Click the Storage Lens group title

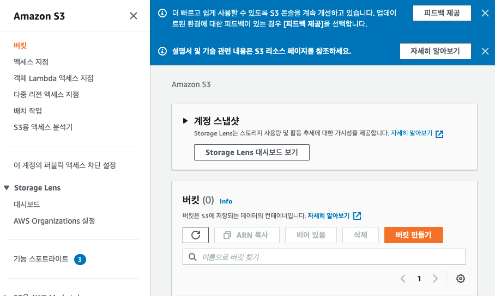pyautogui.click(x=37, y=188)
